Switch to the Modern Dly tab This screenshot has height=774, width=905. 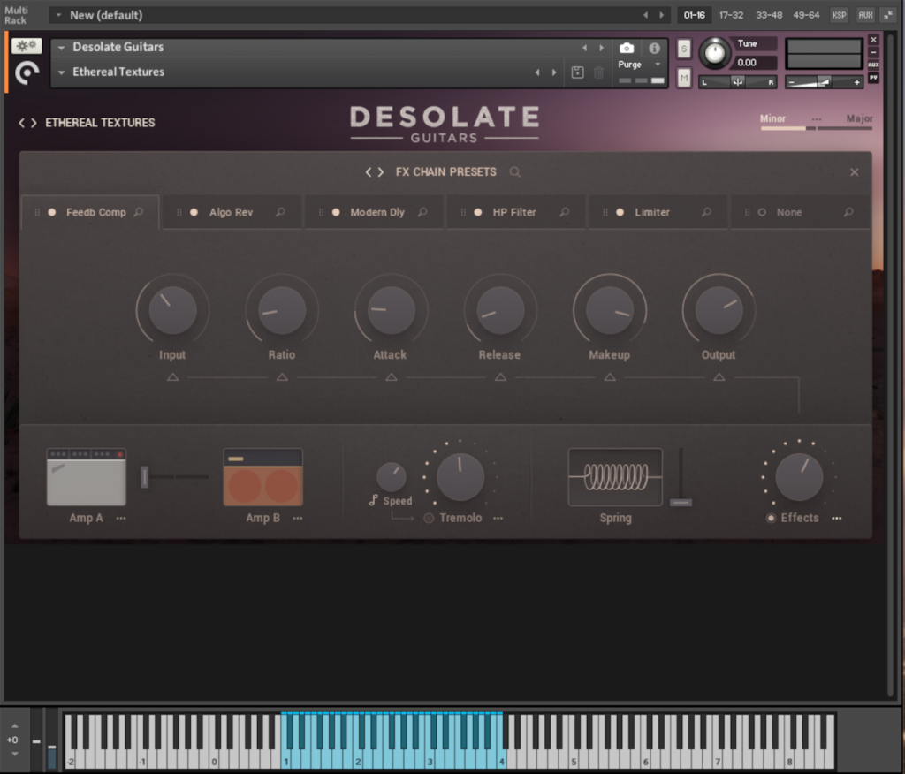tap(377, 212)
